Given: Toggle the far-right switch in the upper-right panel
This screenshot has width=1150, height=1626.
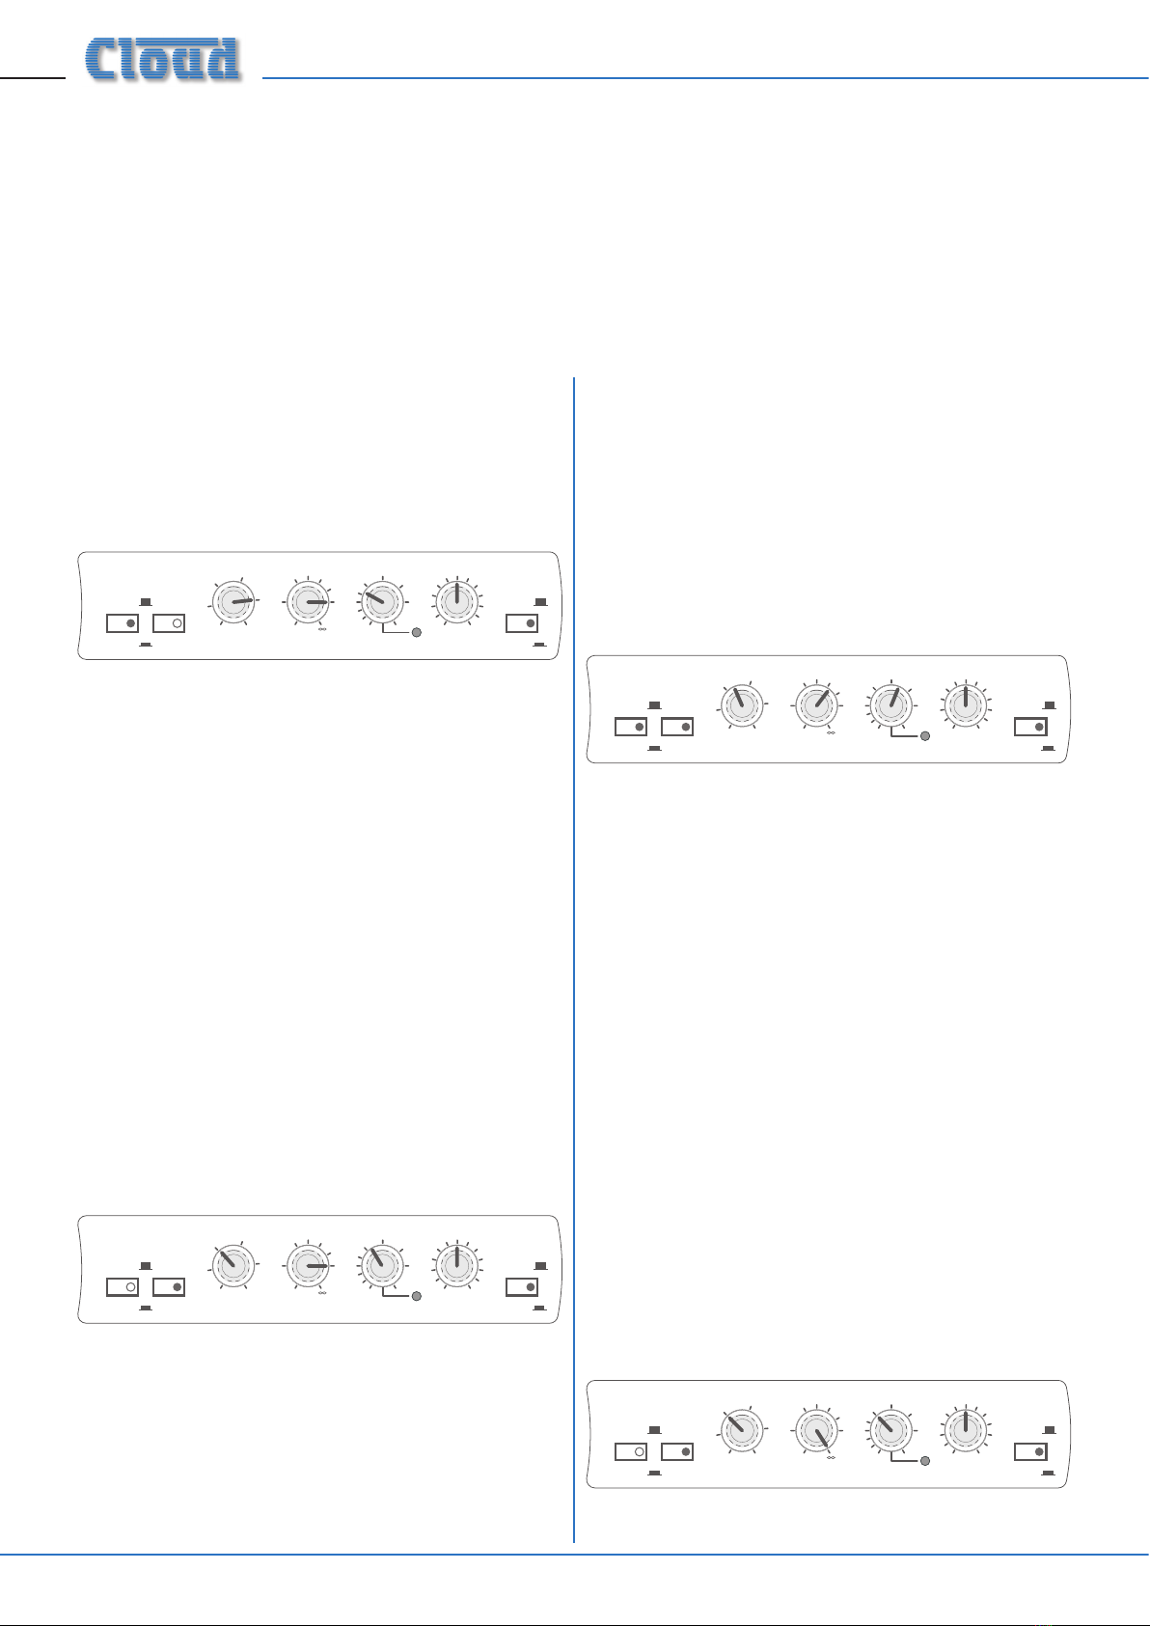Looking at the screenshot, I should (1031, 727).
